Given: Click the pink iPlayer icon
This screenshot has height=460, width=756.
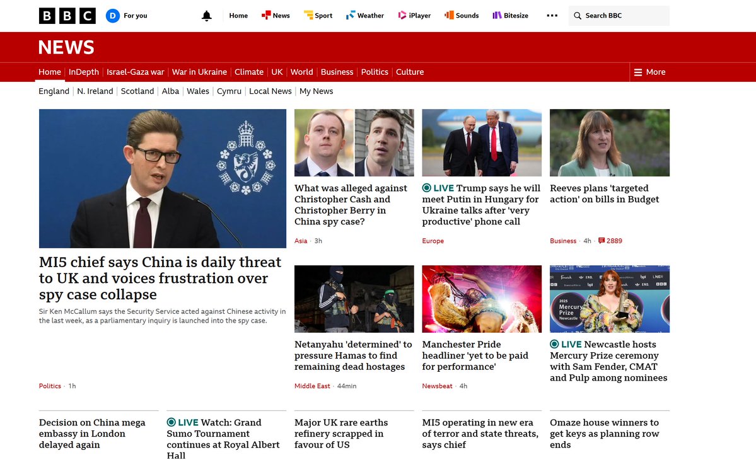Looking at the screenshot, I should click(402, 15).
